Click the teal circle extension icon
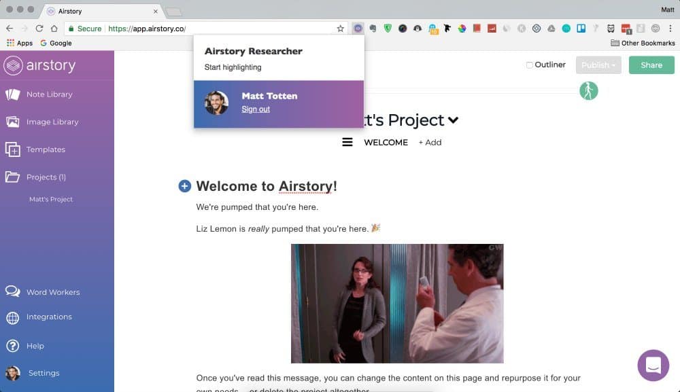The image size is (680, 392). pyautogui.click(x=566, y=29)
